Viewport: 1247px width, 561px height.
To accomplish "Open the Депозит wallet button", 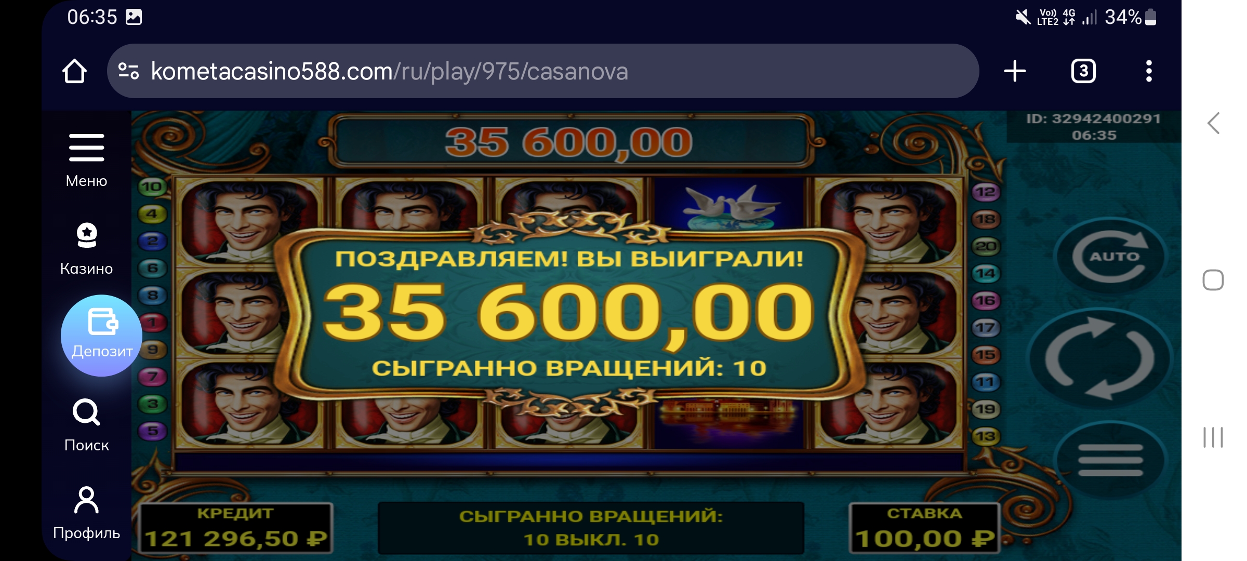I will coord(102,336).
